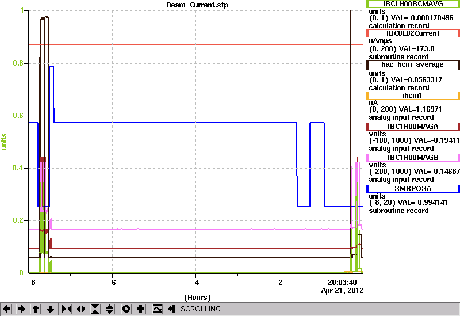This screenshot has height=316, width=460.
Task: Select the IBC1H00MAGB legend entry
Action: [x=413, y=158]
